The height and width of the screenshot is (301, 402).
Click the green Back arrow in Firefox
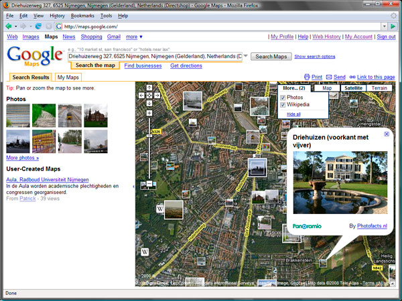click(x=9, y=26)
